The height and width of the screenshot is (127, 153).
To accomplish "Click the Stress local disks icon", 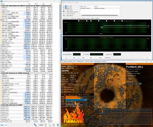I will tap(64, 14).
